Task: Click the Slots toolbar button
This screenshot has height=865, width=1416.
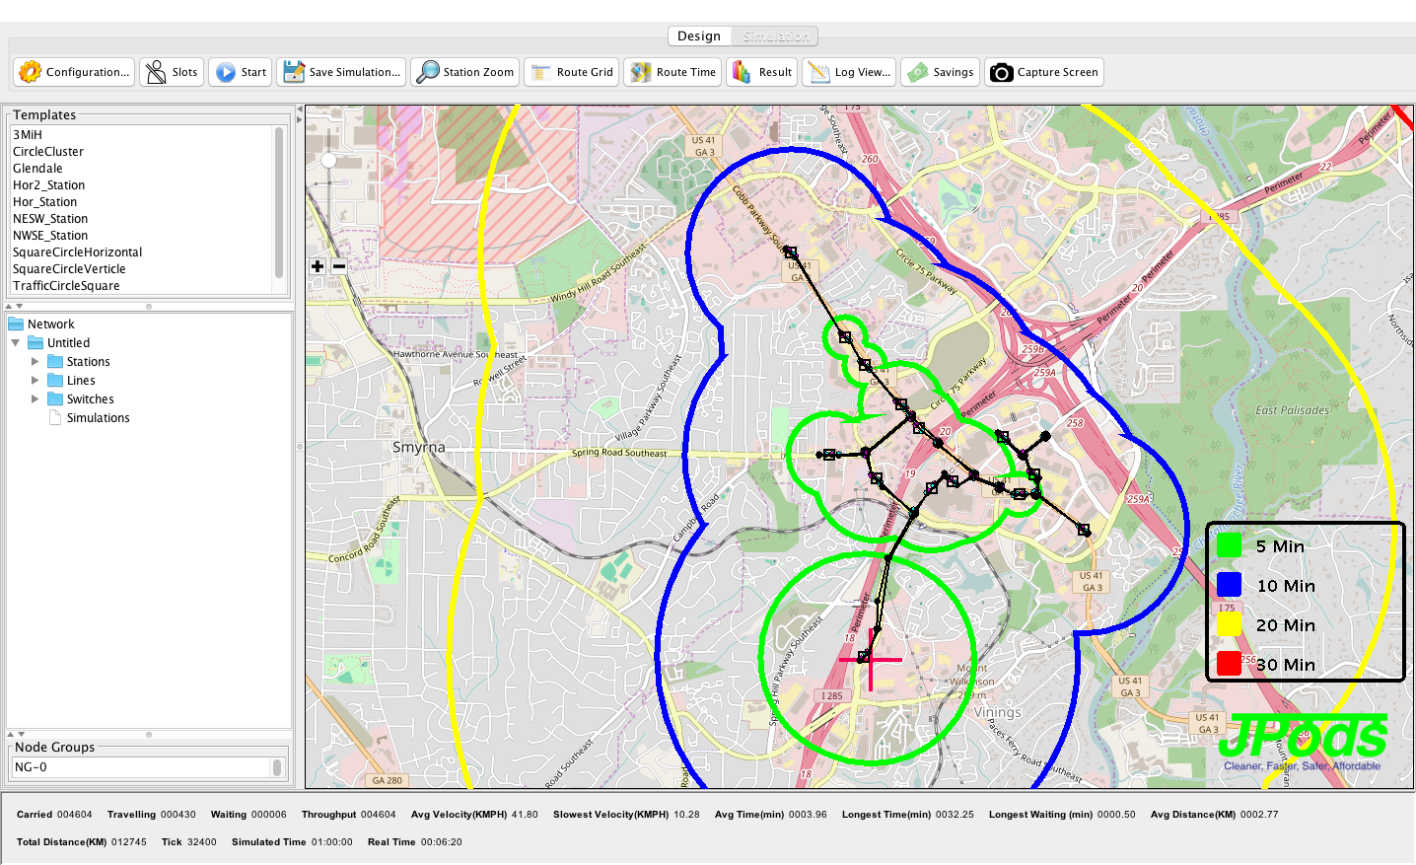Action: (x=172, y=72)
